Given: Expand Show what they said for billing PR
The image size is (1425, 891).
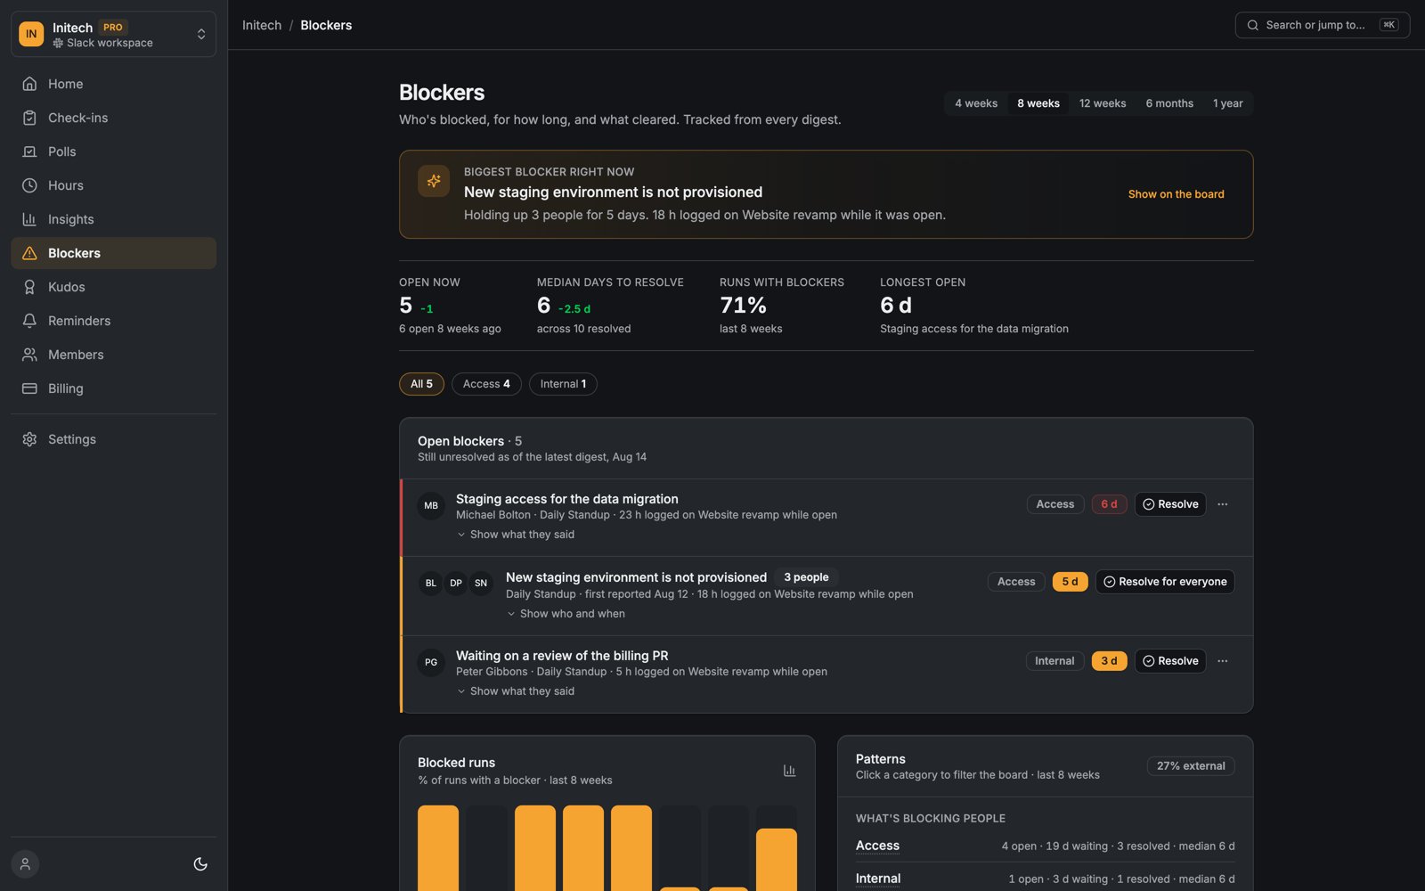Looking at the screenshot, I should [516, 691].
